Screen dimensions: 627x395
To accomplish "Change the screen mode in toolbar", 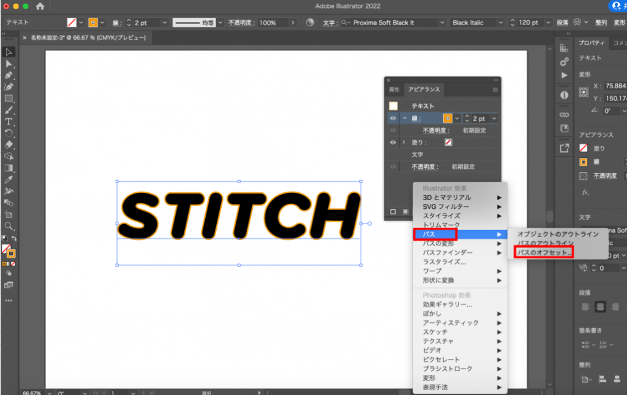I will click(9, 285).
